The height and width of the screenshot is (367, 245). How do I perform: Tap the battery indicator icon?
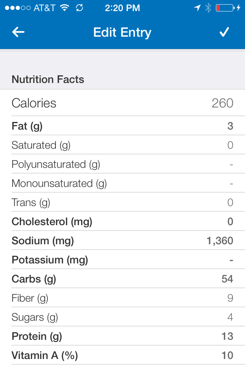[225, 8]
